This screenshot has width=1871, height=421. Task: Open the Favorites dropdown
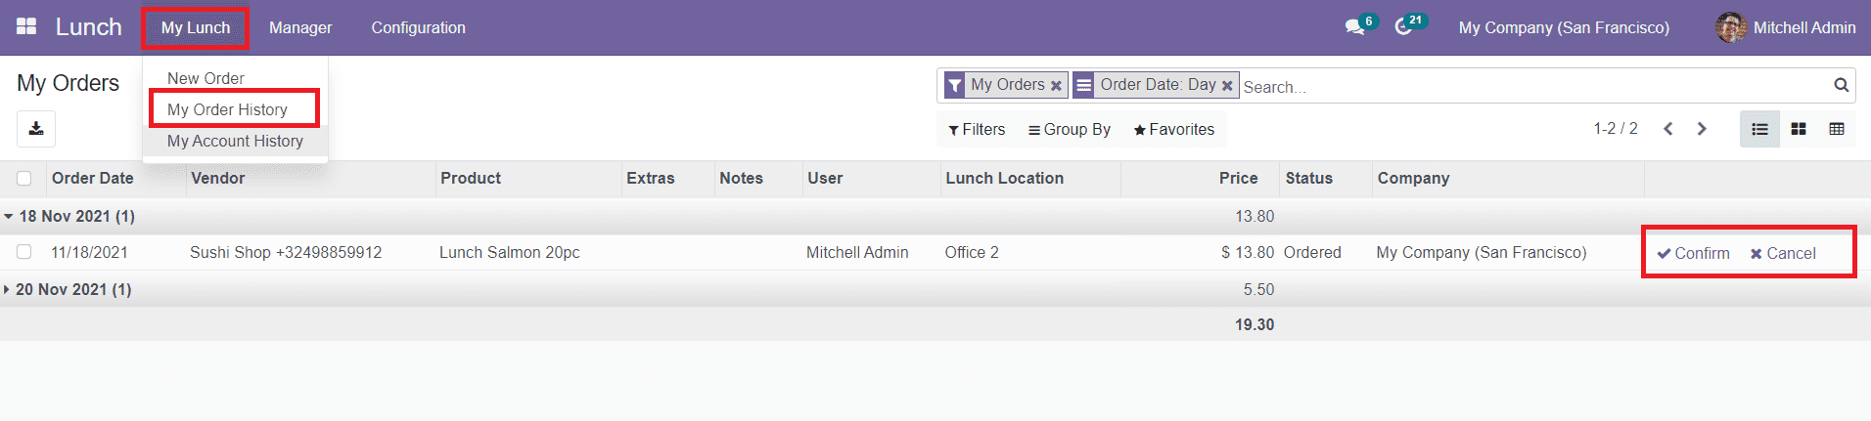[x=1174, y=129]
